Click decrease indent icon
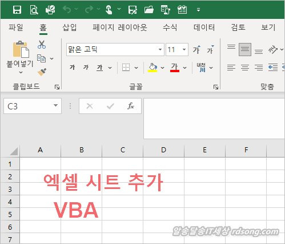 pos(273,68)
